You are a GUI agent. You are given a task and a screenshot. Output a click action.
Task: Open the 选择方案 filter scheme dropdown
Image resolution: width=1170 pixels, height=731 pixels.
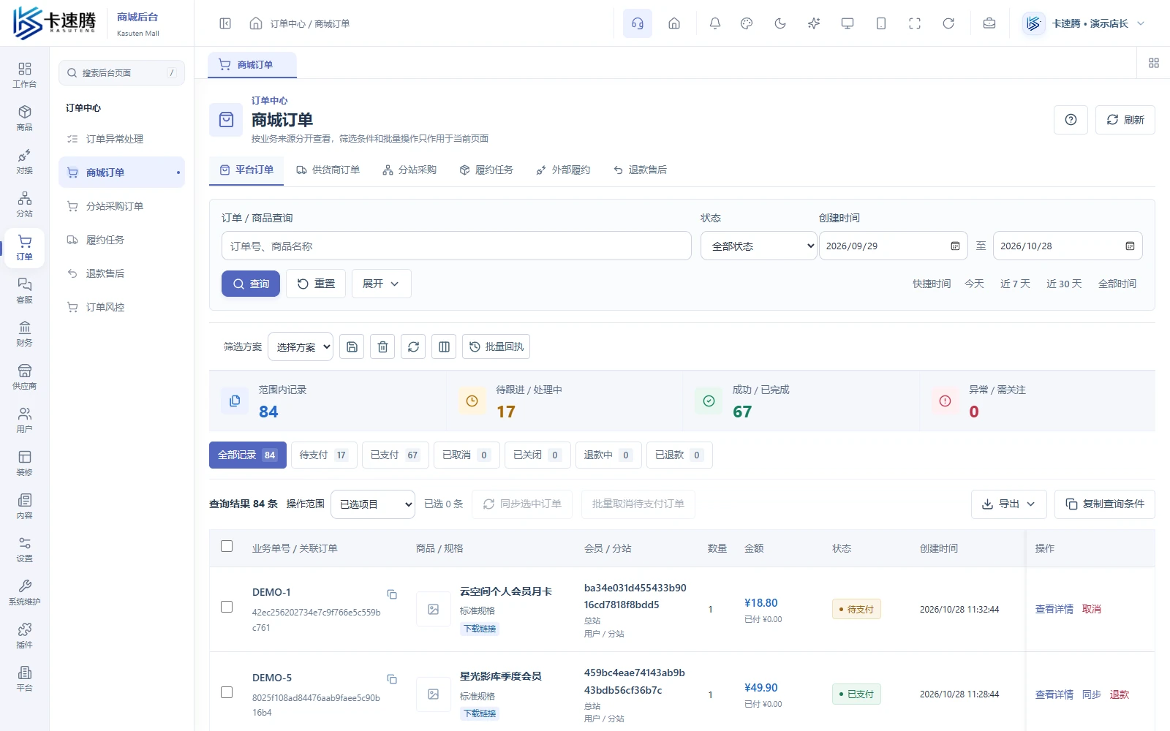click(x=301, y=346)
